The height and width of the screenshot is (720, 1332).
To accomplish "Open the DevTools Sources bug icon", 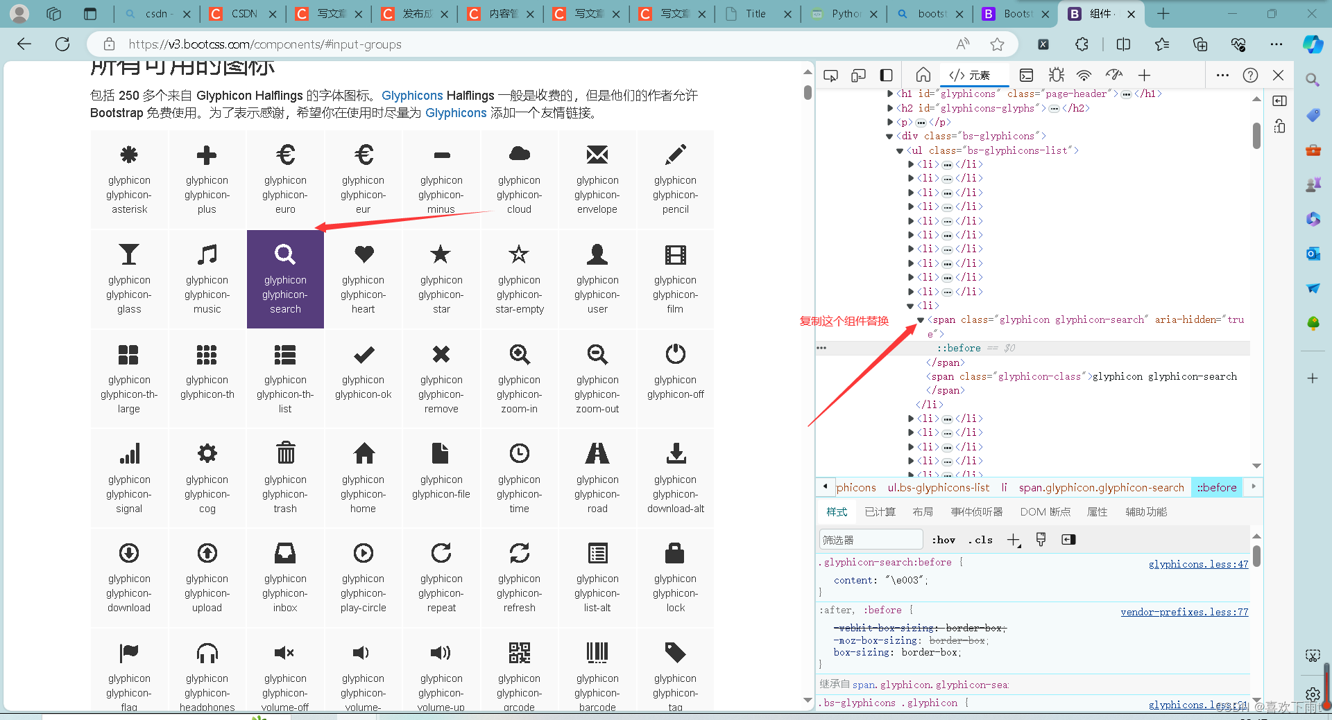I will (x=1056, y=75).
